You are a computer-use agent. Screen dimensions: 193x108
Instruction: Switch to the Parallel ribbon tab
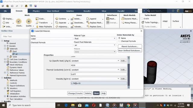click(x=121, y=11)
